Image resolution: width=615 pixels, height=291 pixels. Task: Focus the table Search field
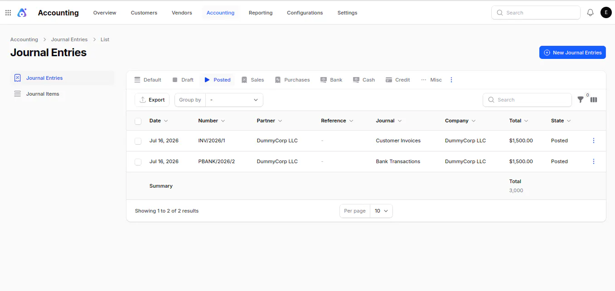tap(528, 100)
